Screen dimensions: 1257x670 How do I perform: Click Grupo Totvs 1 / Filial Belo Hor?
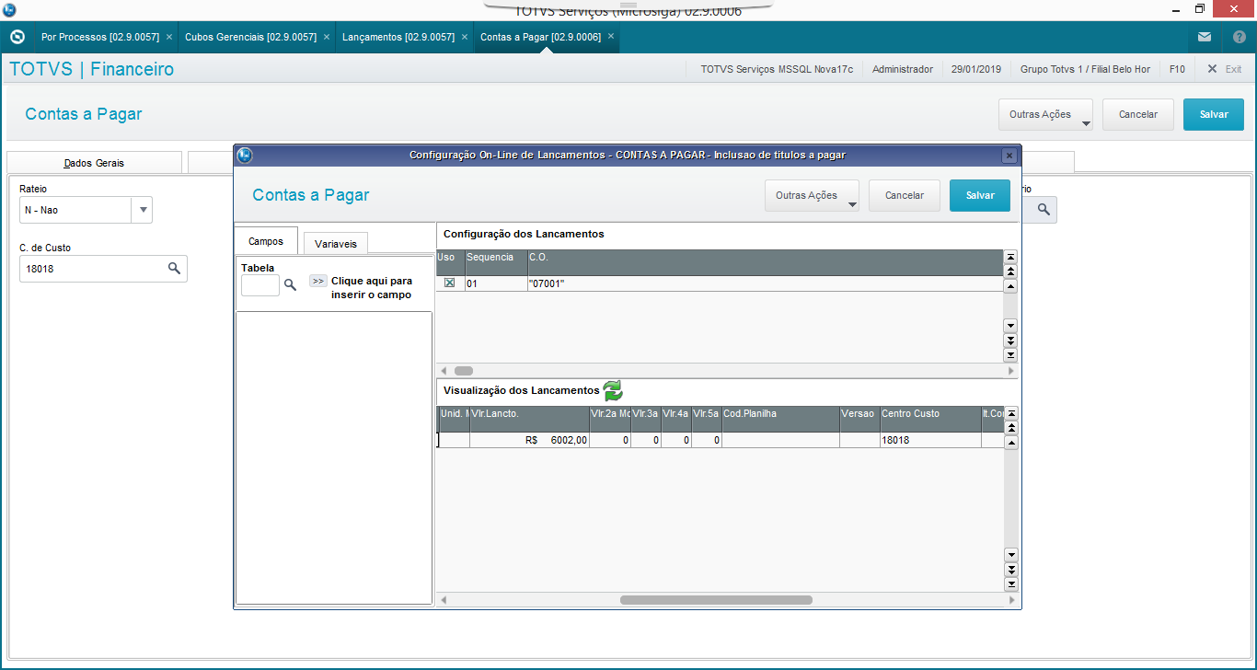click(x=1085, y=69)
